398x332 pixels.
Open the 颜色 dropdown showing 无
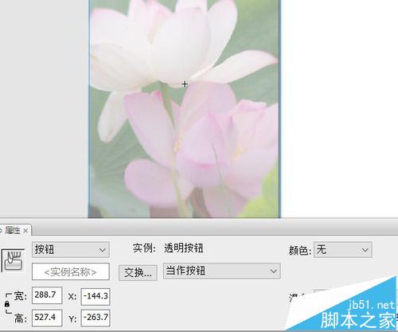(x=343, y=249)
